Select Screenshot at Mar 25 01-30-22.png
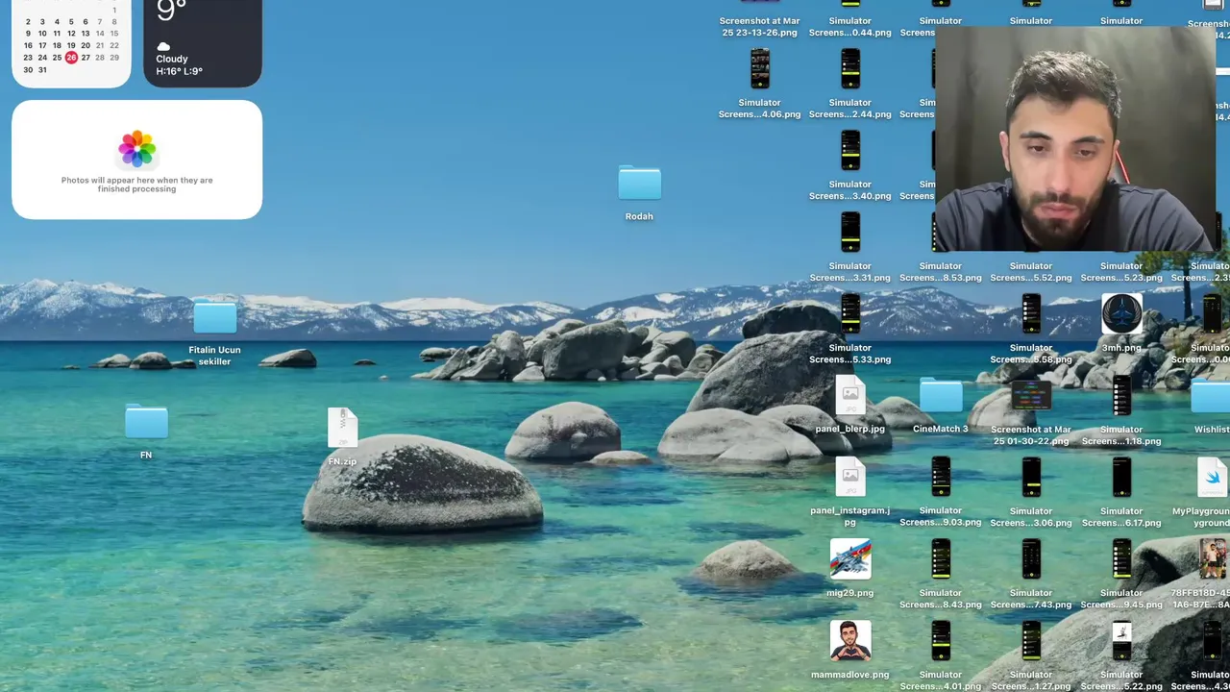The width and height of the screenshot is (1230, 692). [1031, 395]
